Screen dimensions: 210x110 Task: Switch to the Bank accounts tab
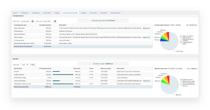tap(115, 13)
